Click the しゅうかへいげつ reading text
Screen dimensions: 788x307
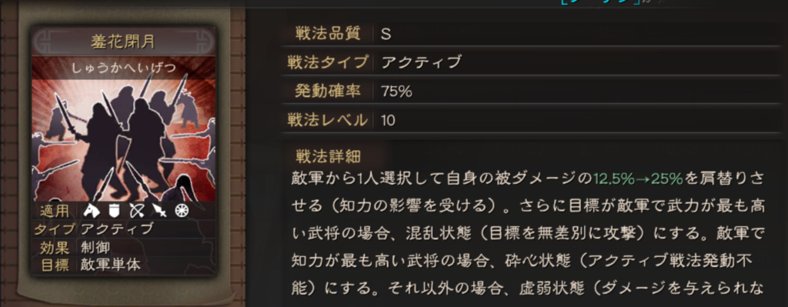(123, 66)
